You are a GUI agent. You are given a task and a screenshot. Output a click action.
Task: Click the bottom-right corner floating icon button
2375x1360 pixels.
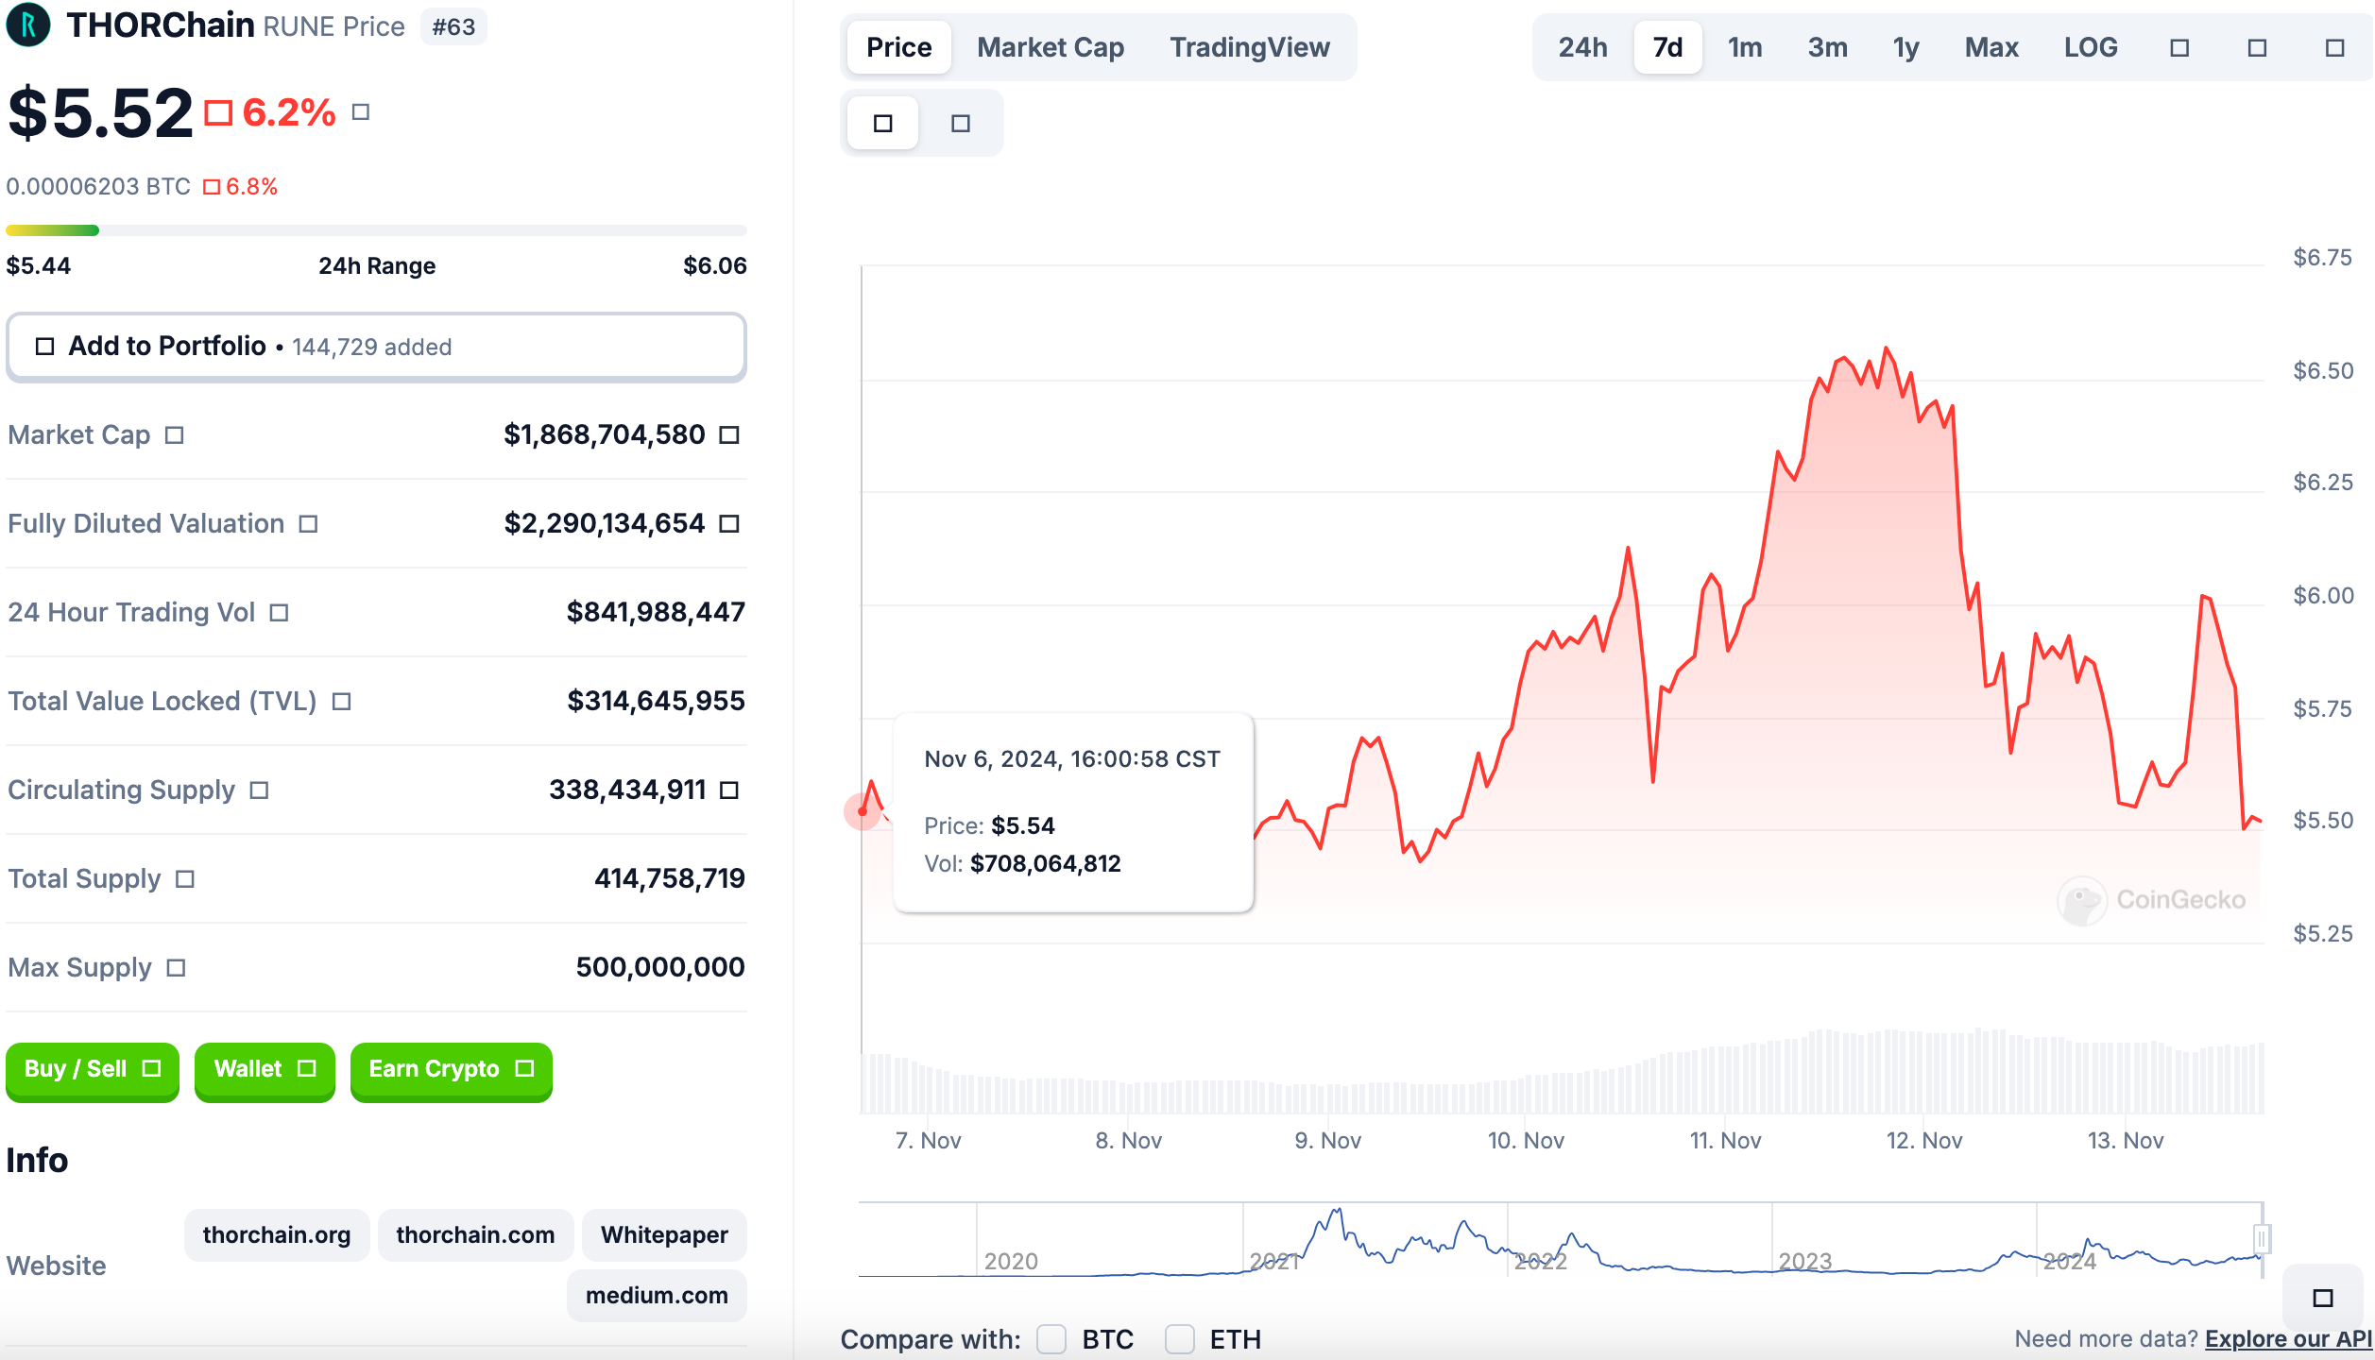tap(2322, 1298)
